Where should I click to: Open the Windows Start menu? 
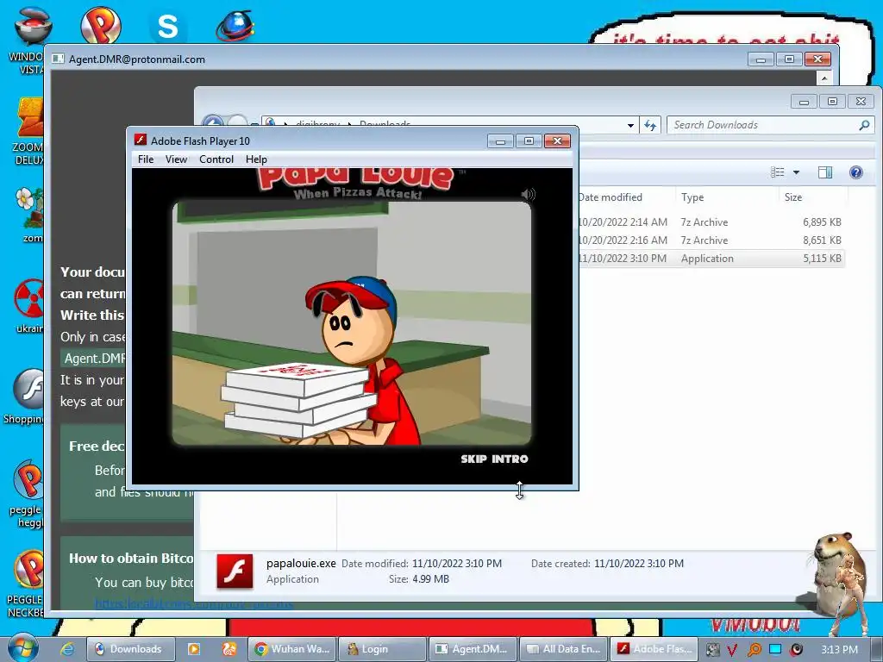coord(22,647)
